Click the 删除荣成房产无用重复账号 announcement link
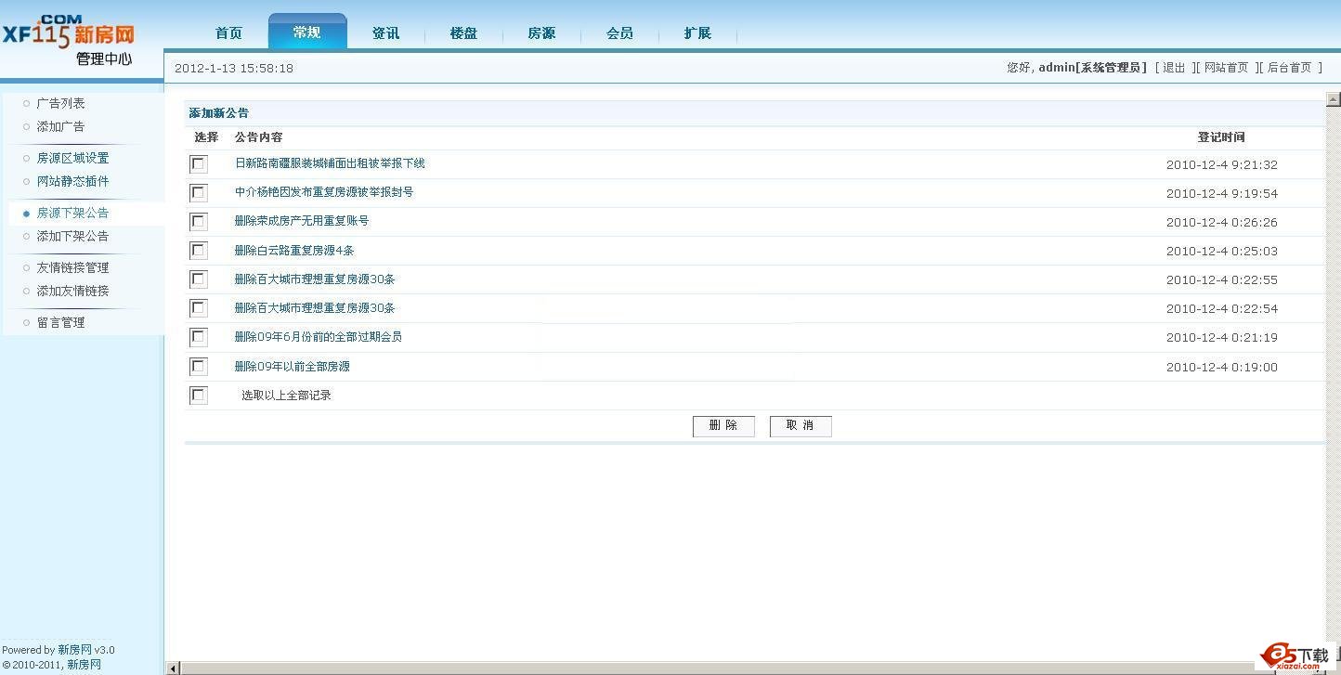The height and width of the screenshot is (675, 1341). tap(302, 221)
